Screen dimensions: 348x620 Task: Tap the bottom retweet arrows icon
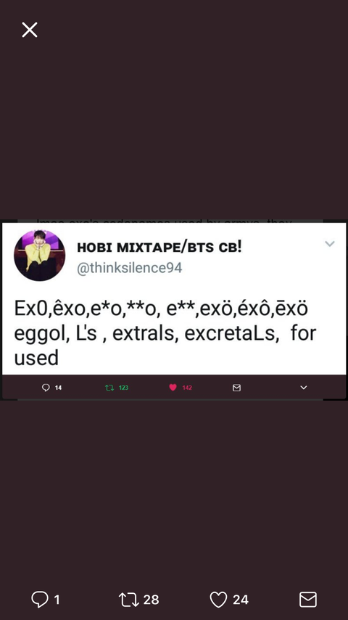[129, 600]
